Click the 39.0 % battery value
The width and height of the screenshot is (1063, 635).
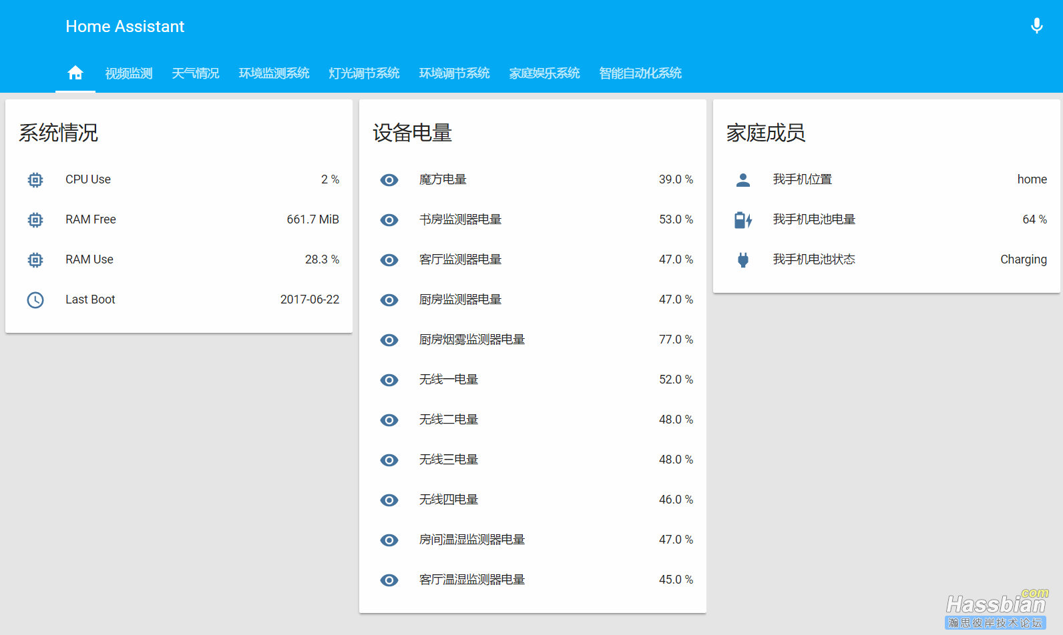[676, 179]
